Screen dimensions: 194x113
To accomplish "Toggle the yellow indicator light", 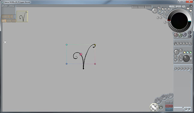I will [x=185, y=52].
